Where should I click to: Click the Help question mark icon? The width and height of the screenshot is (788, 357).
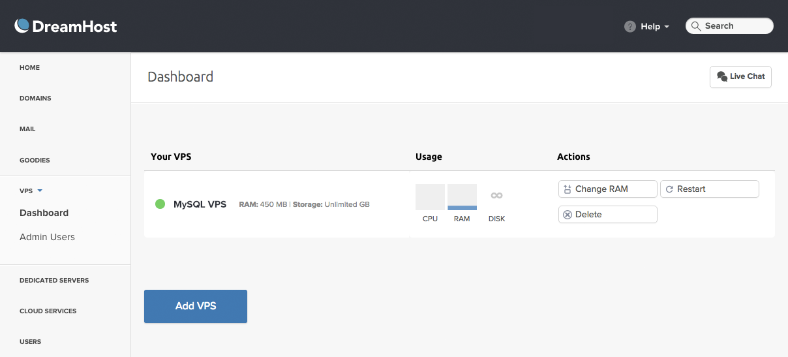tap(629, 27)
